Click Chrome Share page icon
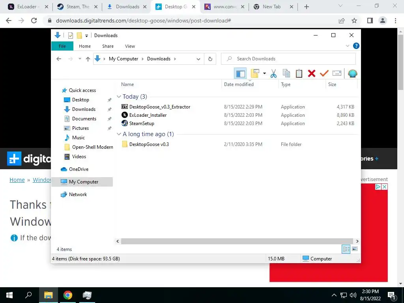 (x=342, y=21)
